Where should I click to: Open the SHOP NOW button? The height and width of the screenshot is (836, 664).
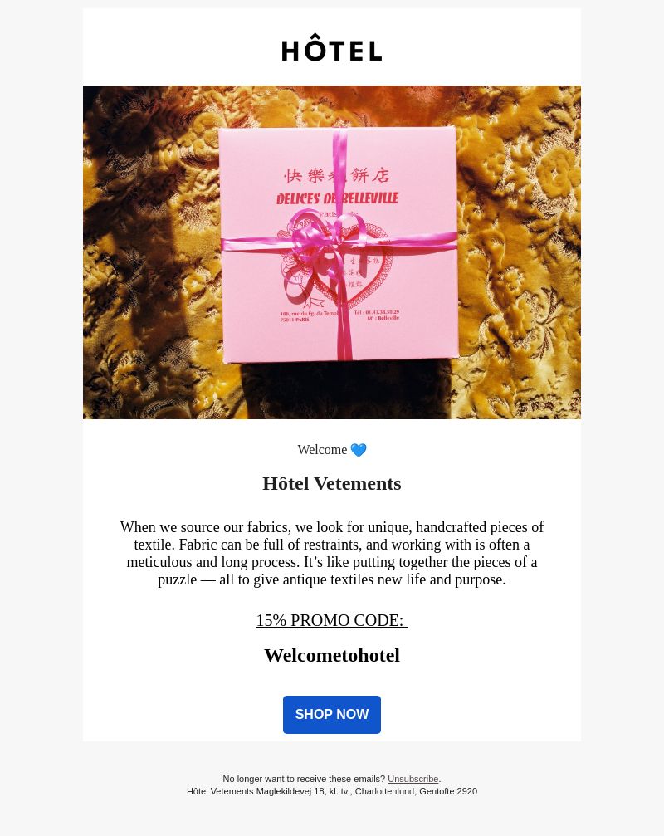tap(331, 715)
